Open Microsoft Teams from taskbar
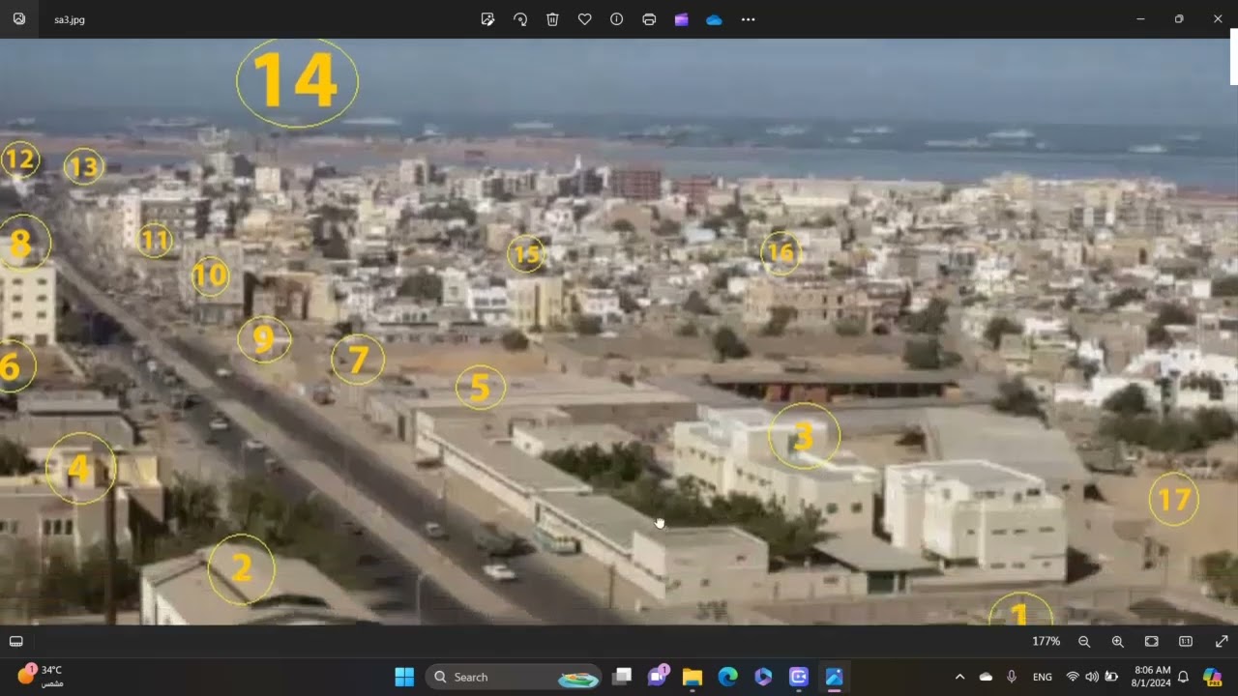This screenshot has height=696, width=1238. (658, 677)
